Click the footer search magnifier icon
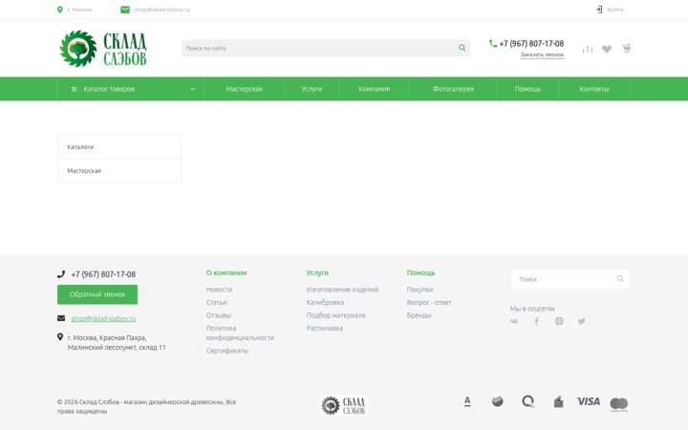 (620, 279)
